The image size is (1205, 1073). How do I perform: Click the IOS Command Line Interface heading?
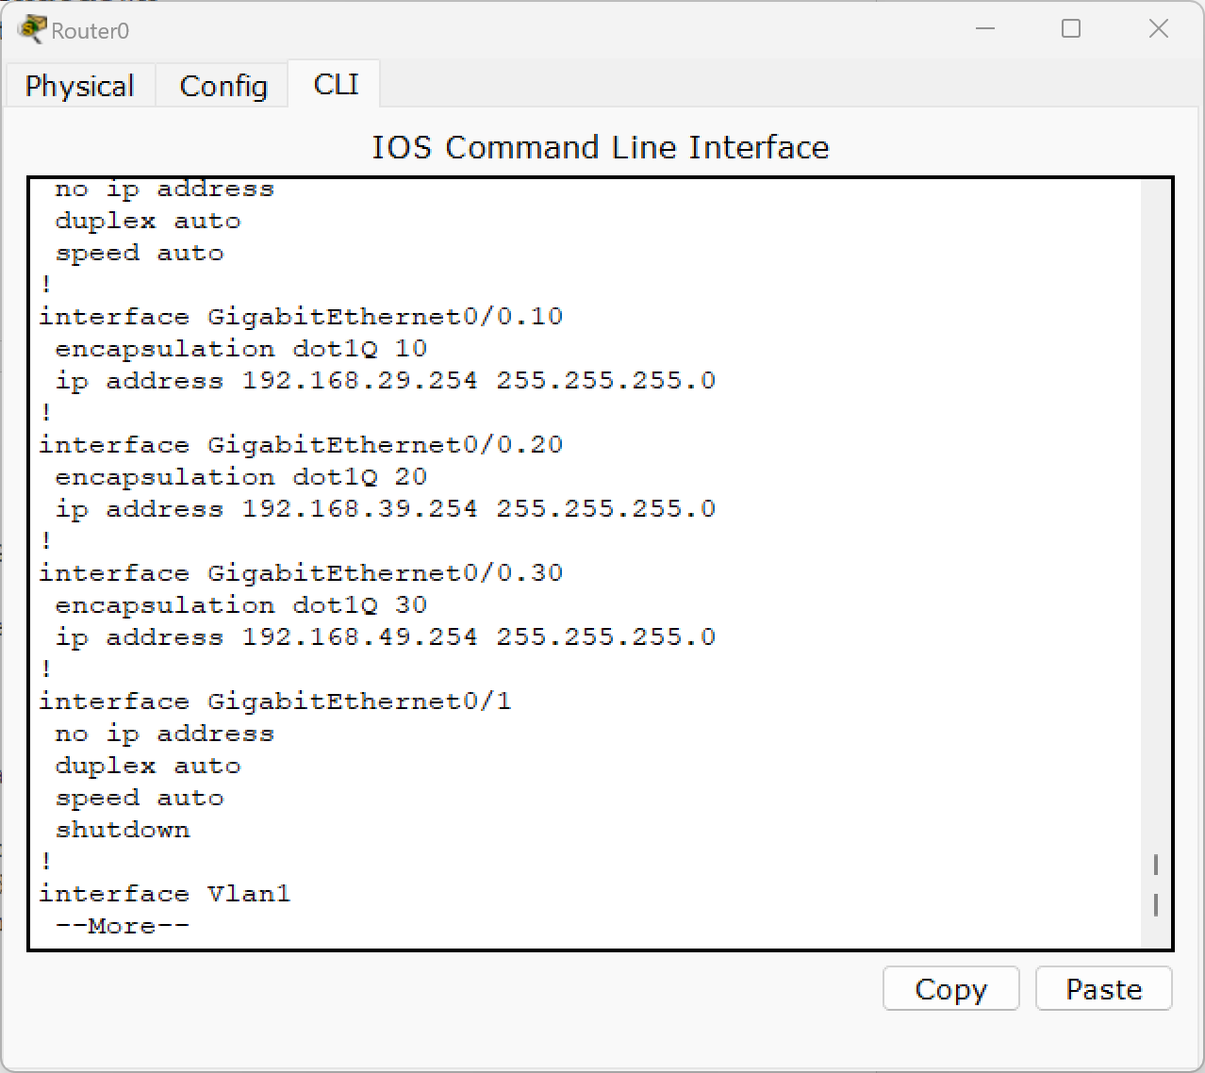click(x=601, y=147)
